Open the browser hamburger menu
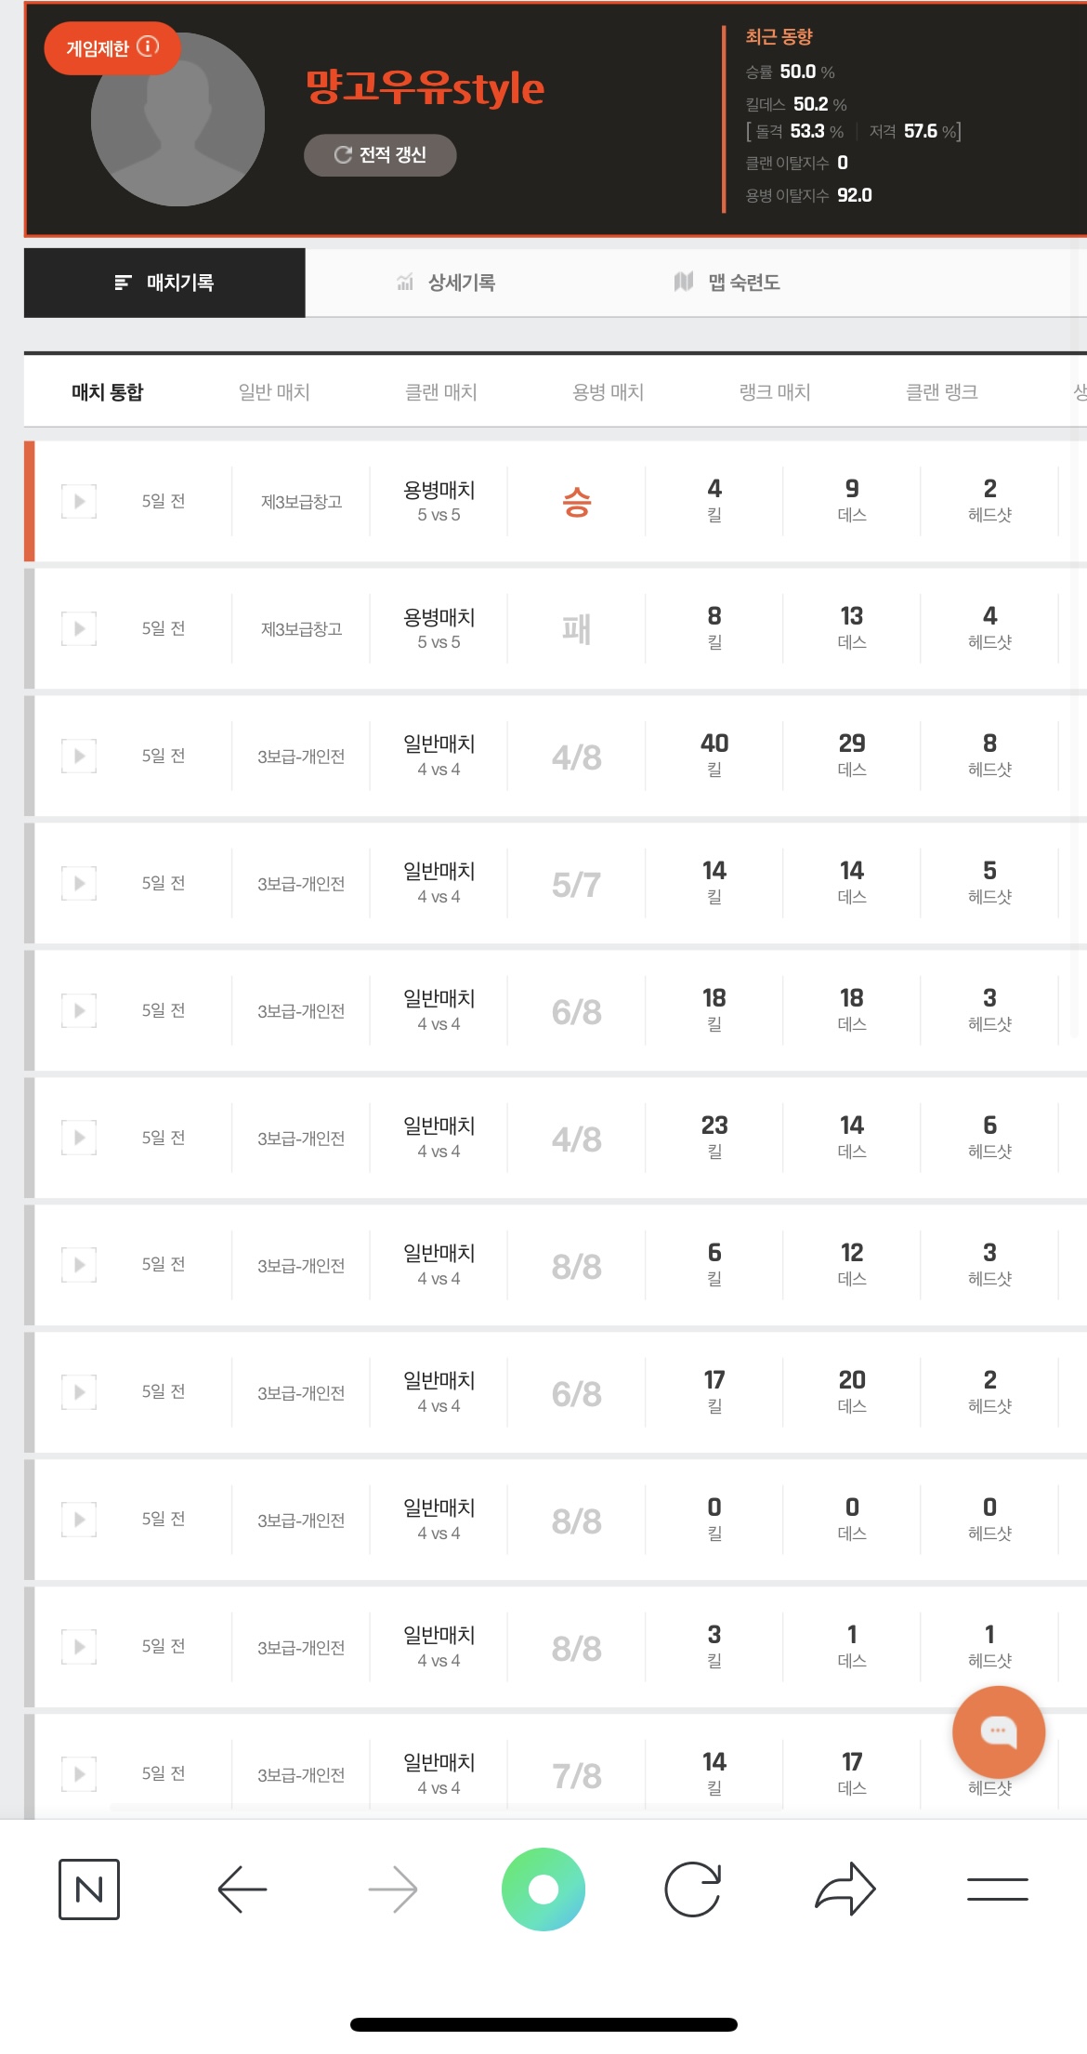The height and width of the screenshot is (2054, 1087). click(997, 1889)
